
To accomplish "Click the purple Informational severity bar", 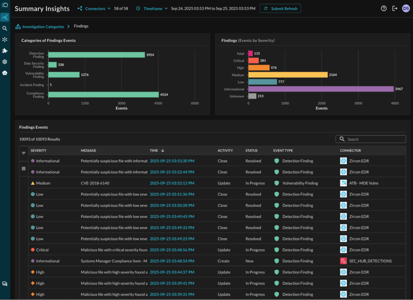I will [321, 89].
